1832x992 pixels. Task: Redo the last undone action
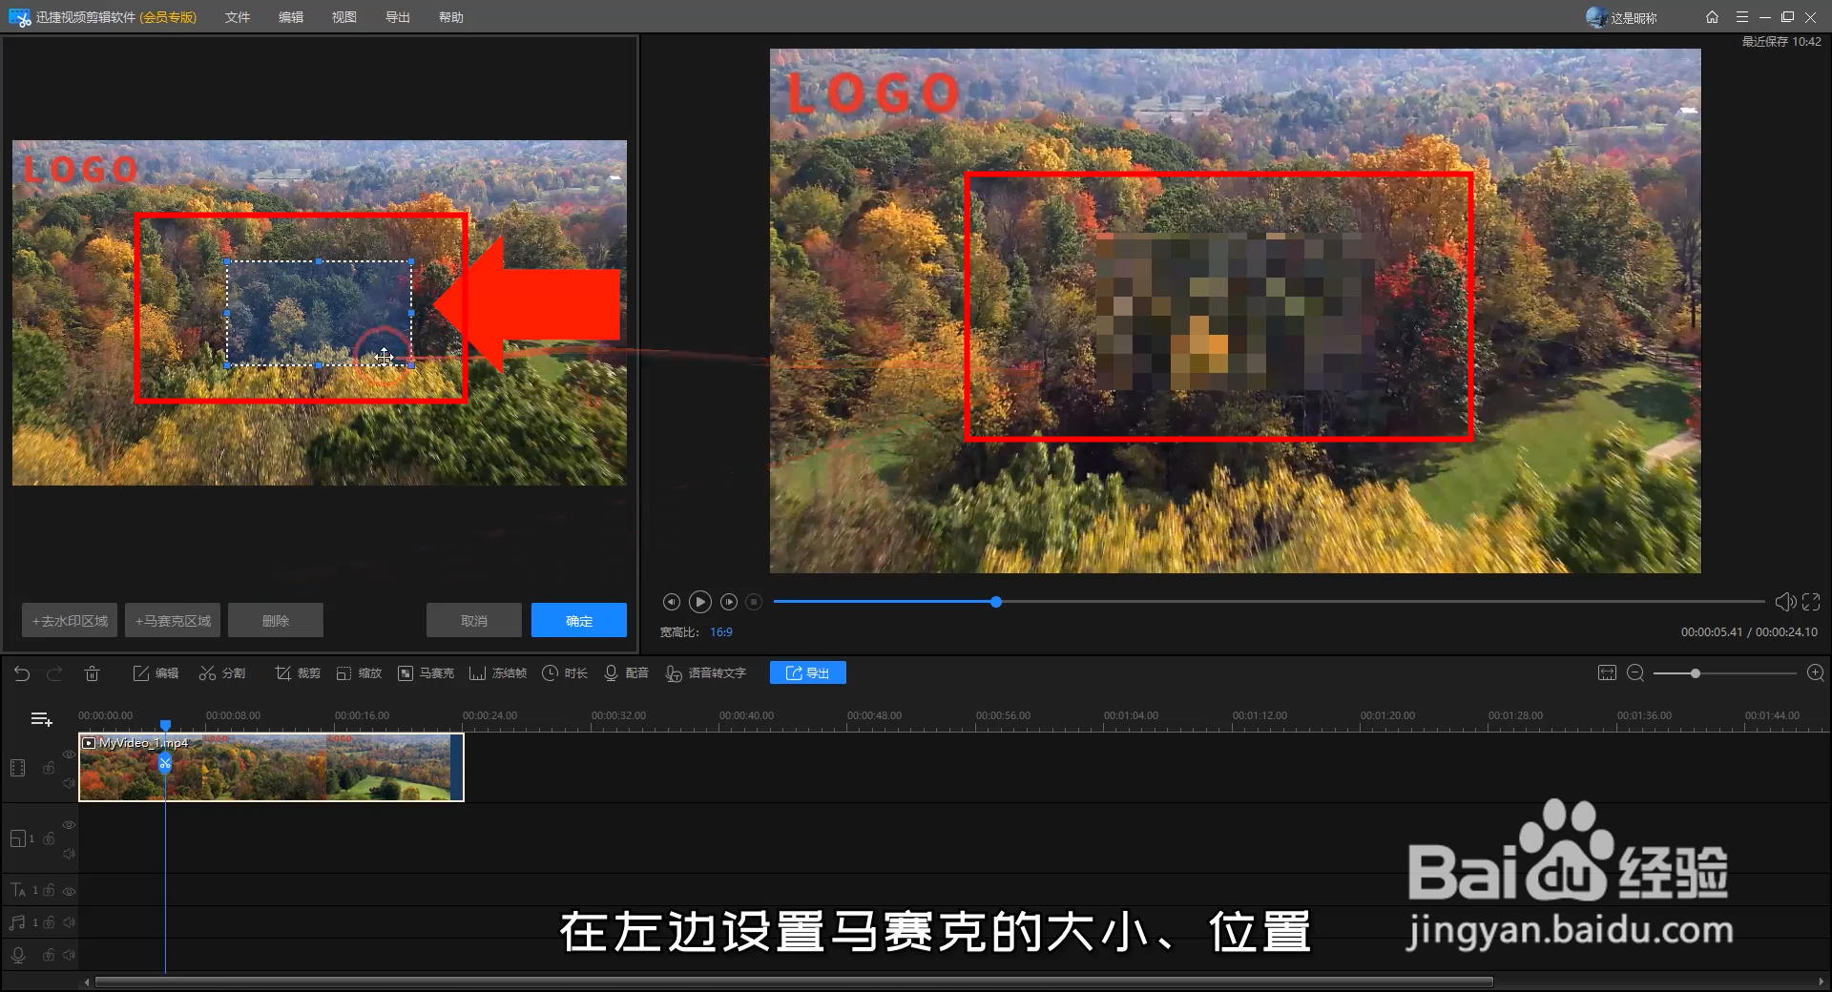pos(54,673)
